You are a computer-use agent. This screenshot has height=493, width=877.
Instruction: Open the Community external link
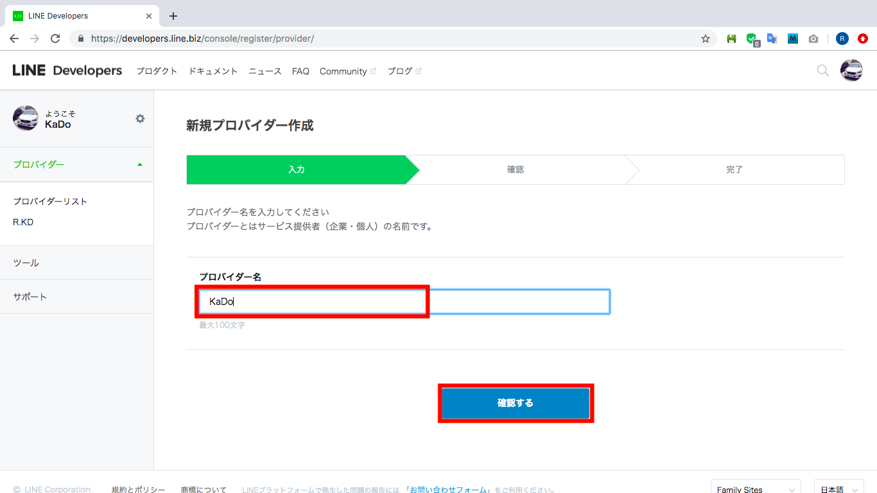pyautogui.click(x=348, y=71)
